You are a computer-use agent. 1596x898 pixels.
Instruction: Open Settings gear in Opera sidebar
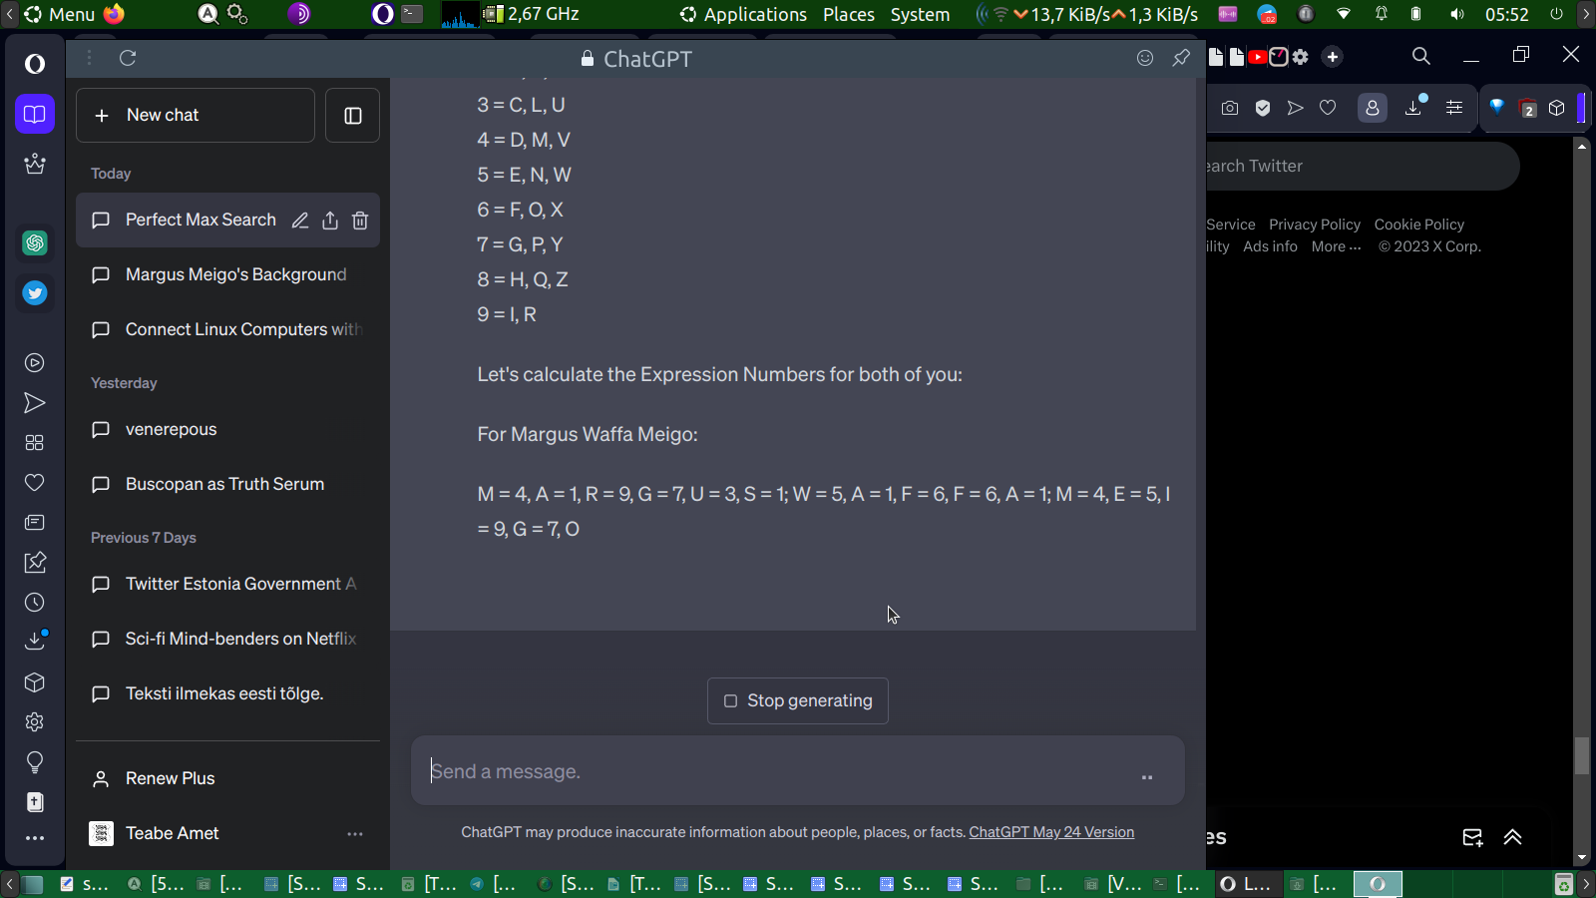click(x=35, y=722)
